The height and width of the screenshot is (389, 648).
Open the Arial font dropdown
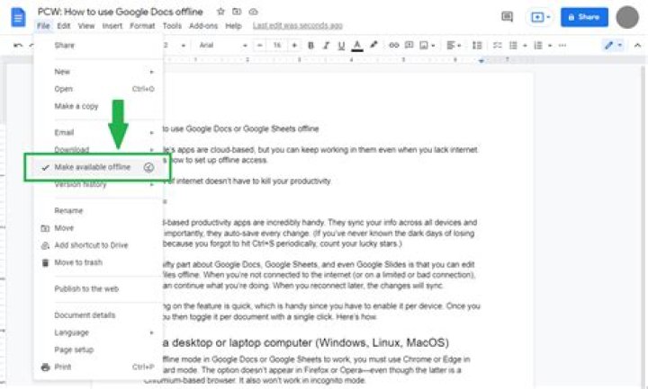point(223,45)
